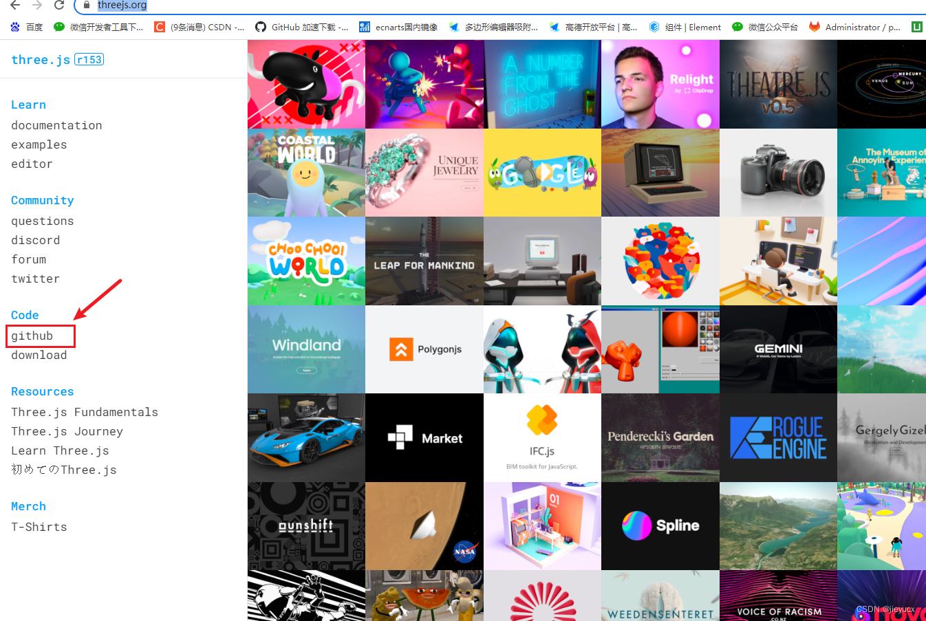The width and height of the screenshot is (926, 621).
Task: Open the 百度 bookmark
Action: pos(27,27)
